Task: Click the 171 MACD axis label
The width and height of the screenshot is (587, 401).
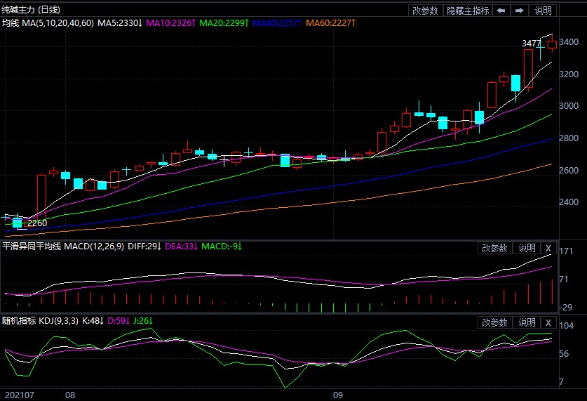Action: [x=566, y=251]
